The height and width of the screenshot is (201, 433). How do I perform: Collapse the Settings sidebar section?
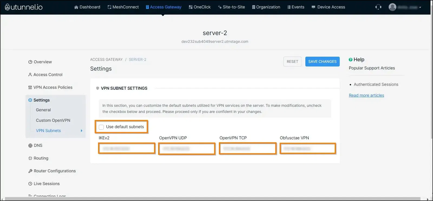click(39, 100)
